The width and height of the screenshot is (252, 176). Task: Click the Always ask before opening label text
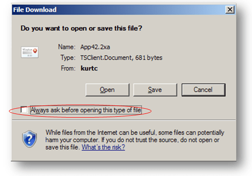tap(86, 110)
